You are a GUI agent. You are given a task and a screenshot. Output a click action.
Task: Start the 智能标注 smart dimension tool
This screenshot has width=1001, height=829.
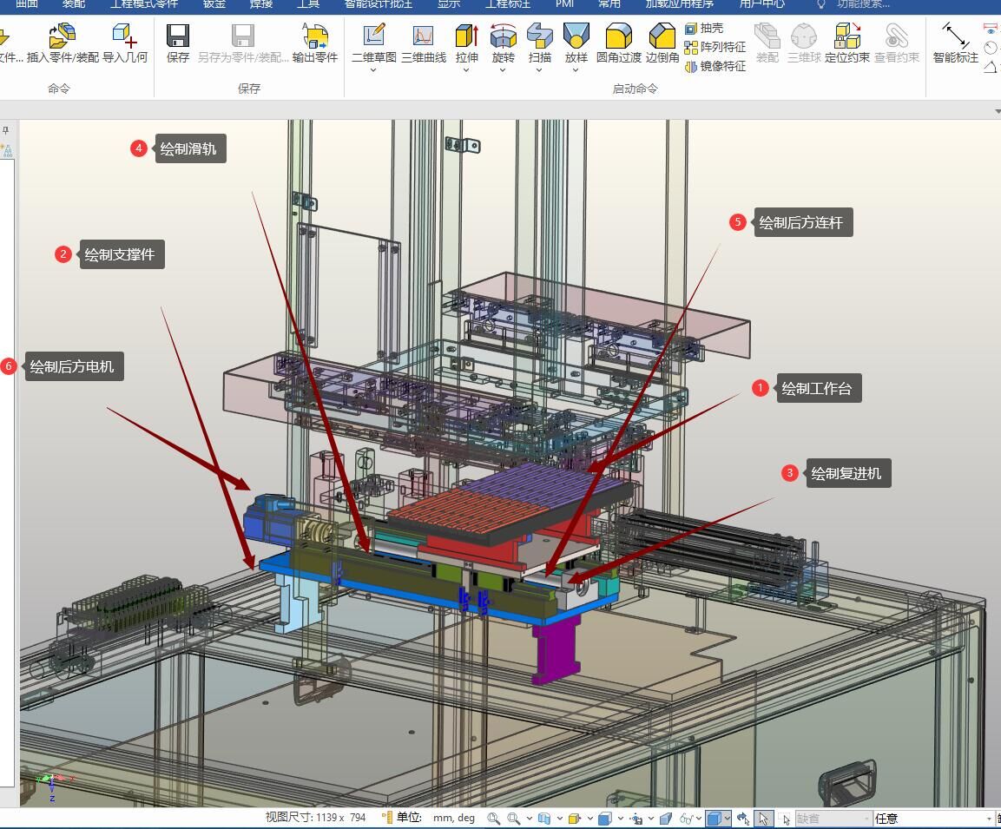pos(955,37)
